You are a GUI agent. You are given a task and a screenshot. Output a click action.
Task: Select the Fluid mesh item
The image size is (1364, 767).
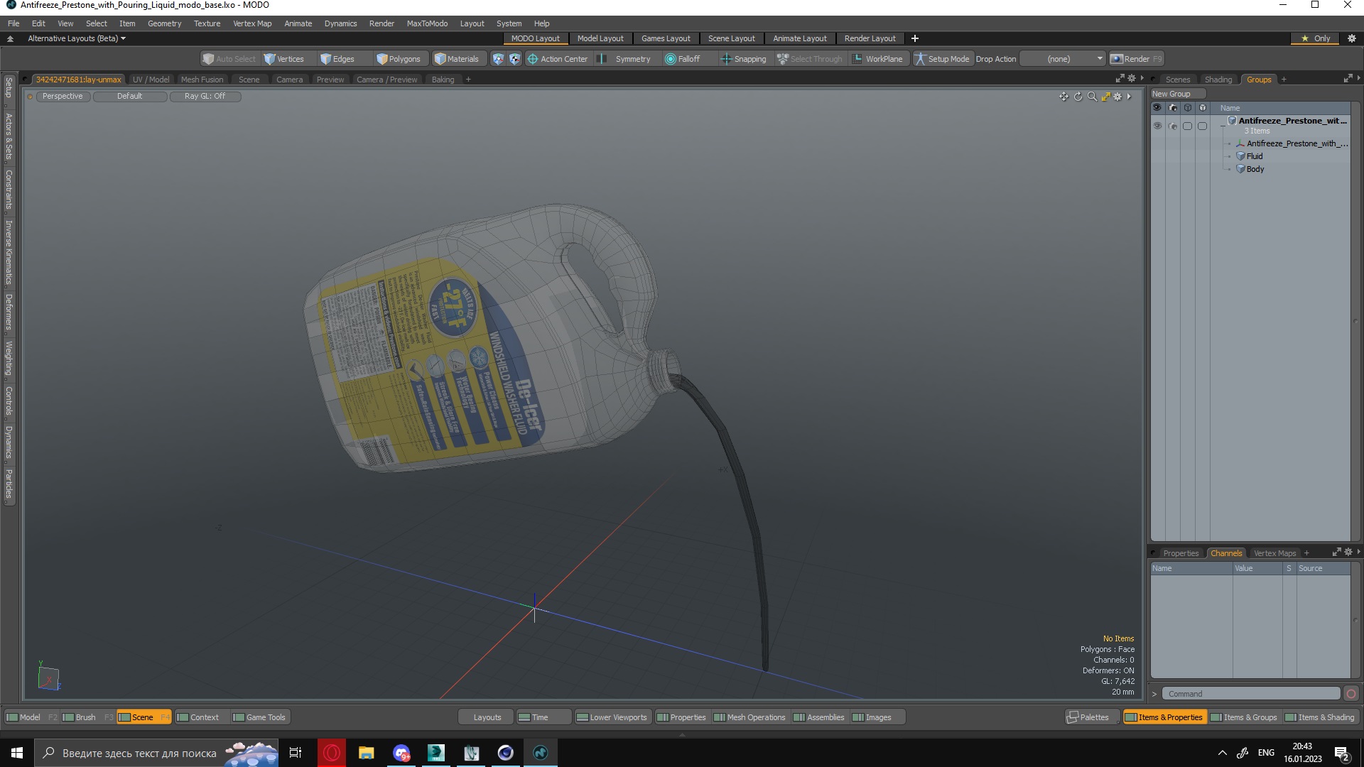tap(1255, 156)
